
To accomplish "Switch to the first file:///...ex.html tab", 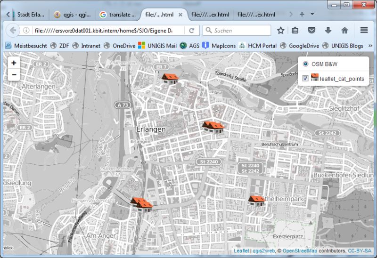I will 210,15.
